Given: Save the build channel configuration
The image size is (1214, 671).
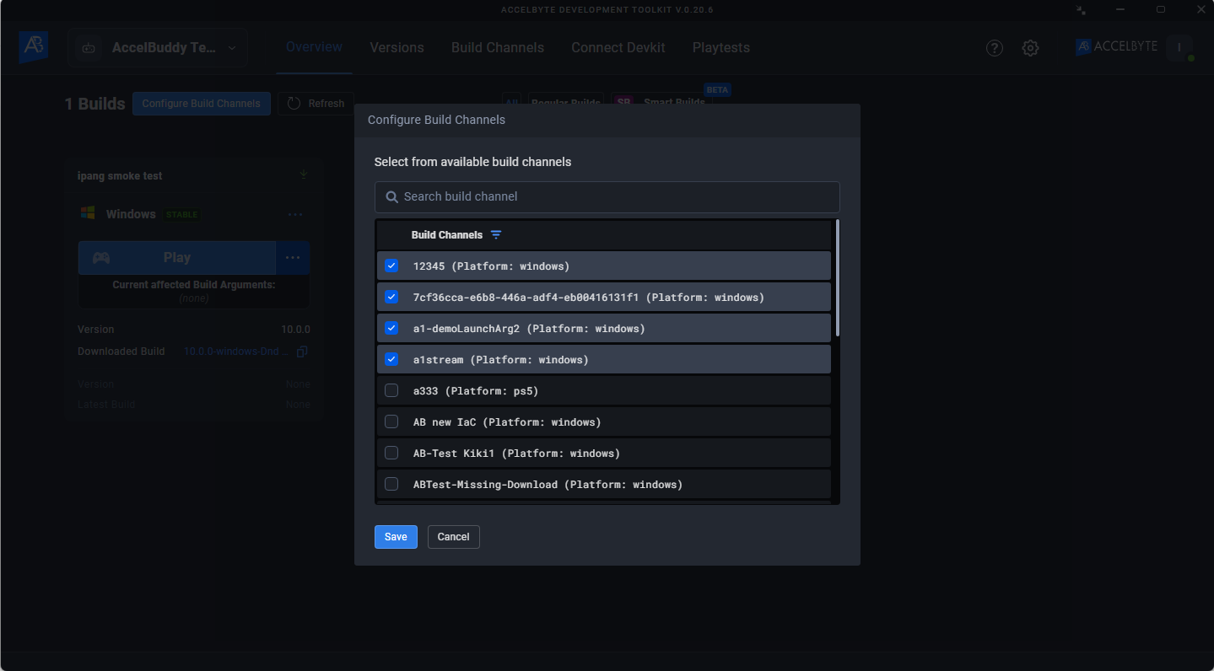Looking at the screenshot, I should pyautogui.click(x=396, y=537).
